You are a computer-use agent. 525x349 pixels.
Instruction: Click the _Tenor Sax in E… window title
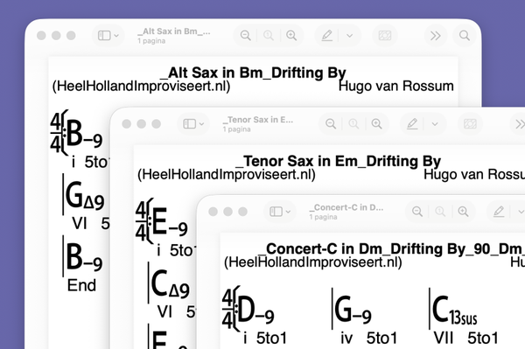click(x=258, y=120)
